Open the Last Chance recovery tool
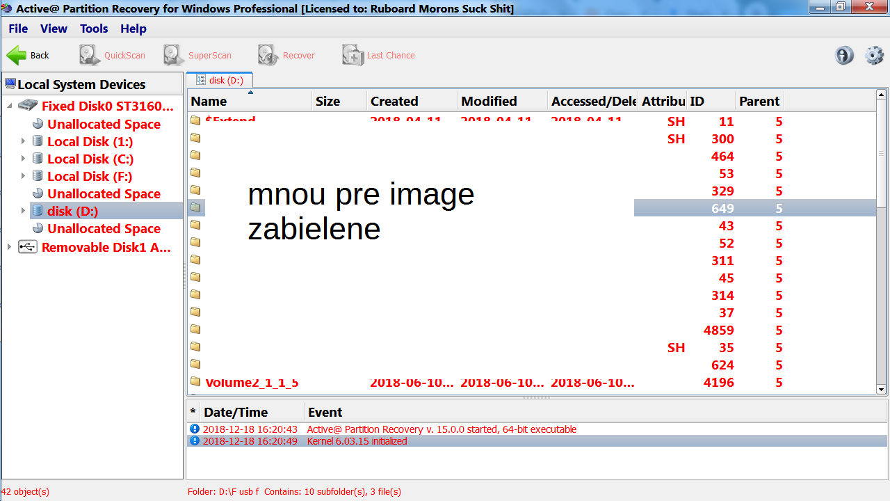 tap(378, 56)
